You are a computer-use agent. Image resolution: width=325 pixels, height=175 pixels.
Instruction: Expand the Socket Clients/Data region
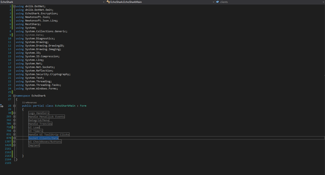(x=14, y=138)
